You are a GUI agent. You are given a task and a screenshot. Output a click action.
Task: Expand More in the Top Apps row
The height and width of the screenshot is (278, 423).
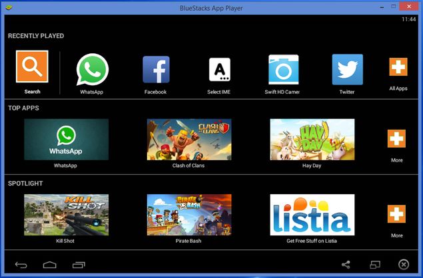point(396,138)
